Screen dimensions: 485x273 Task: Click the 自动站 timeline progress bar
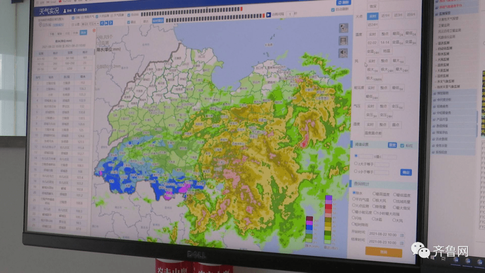click(191, 11)
